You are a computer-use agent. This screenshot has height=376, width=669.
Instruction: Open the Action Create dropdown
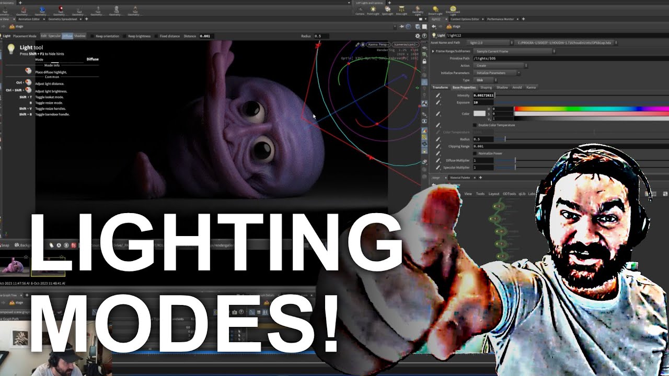(x=500, y=66)
